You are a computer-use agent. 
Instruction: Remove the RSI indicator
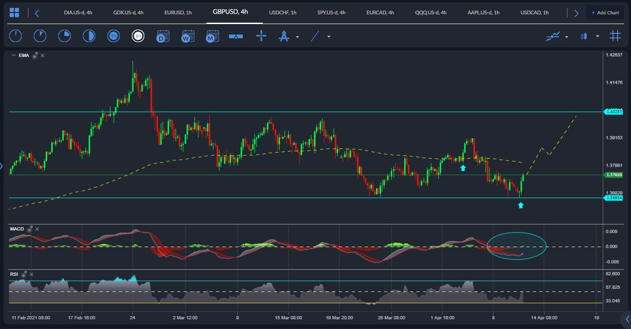coord(31,274)
